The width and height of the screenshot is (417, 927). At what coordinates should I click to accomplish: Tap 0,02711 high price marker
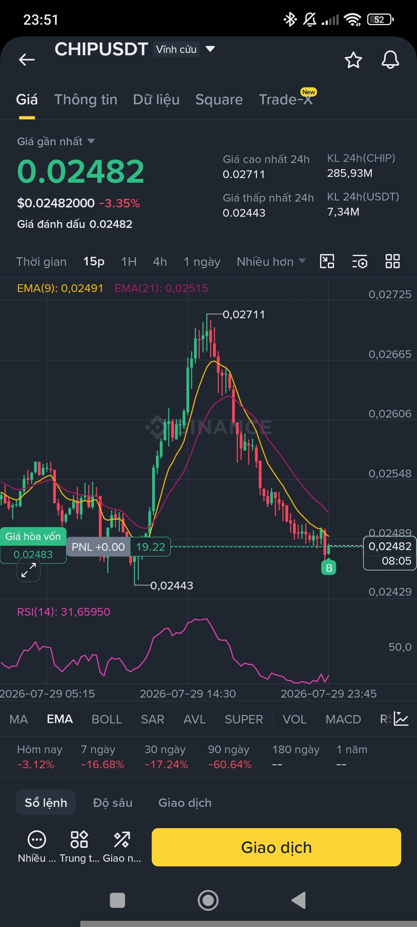coord(244,314)
